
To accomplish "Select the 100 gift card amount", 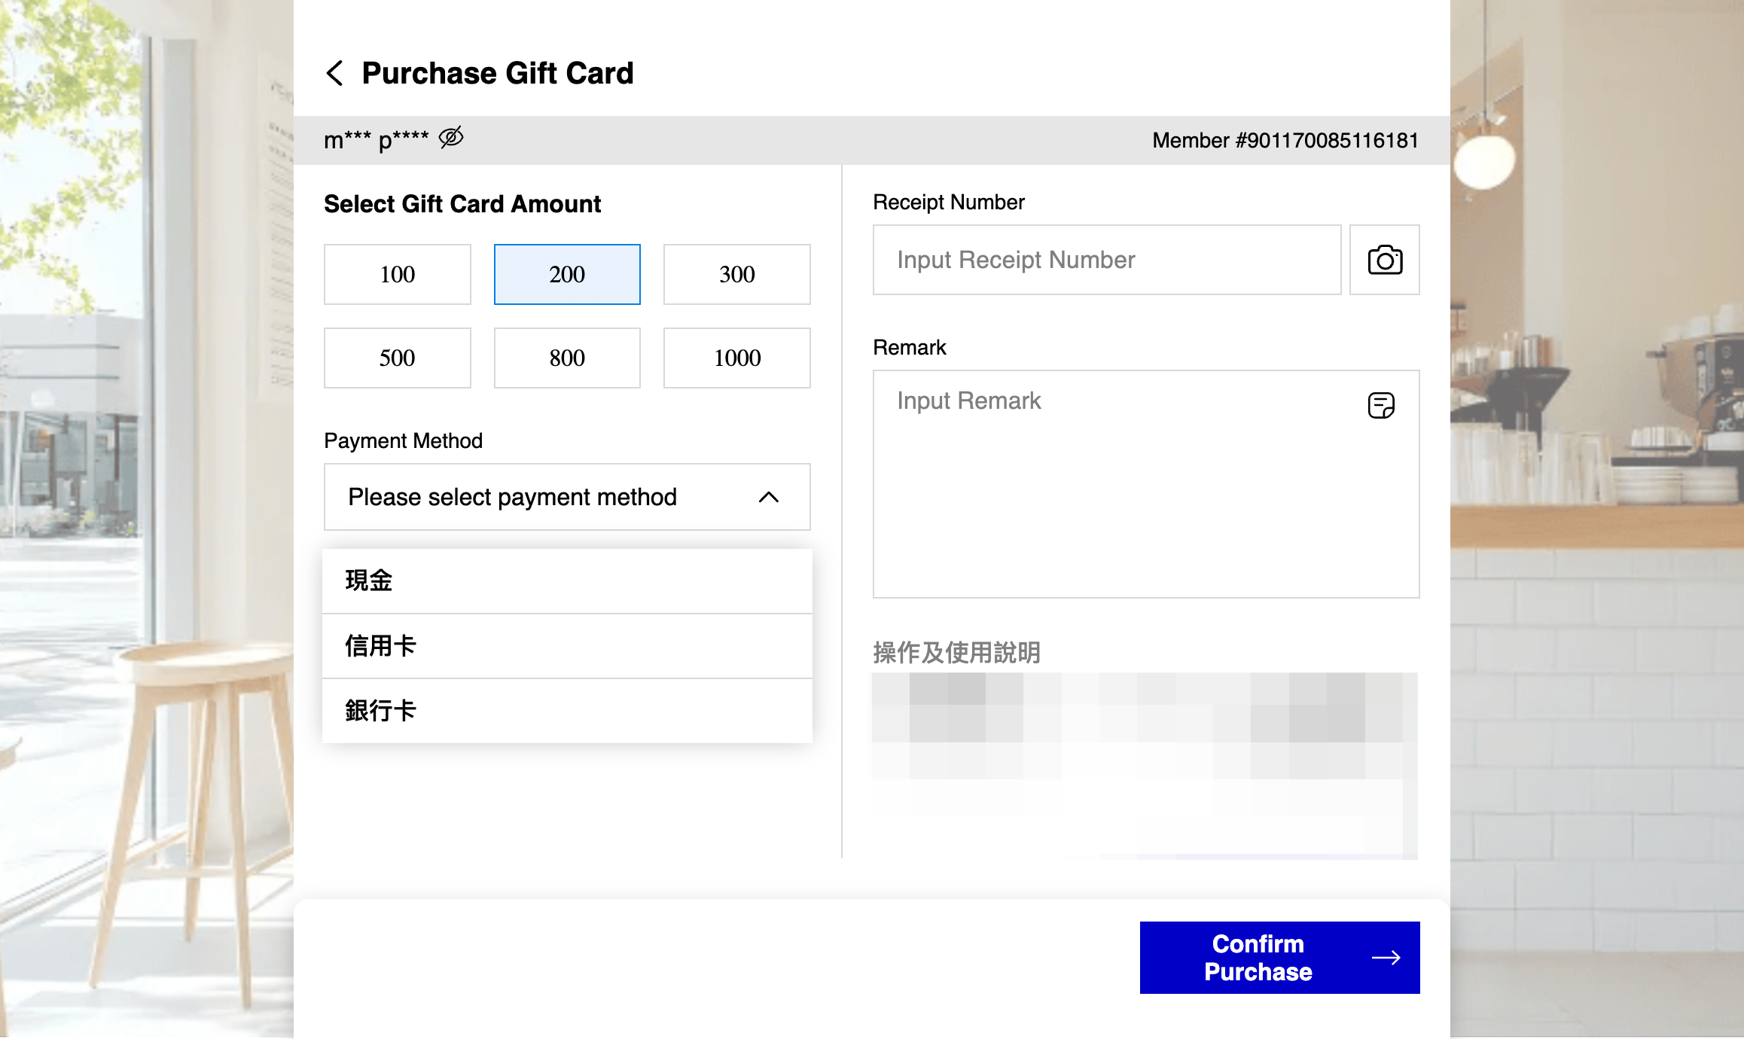I will (398, 274).
